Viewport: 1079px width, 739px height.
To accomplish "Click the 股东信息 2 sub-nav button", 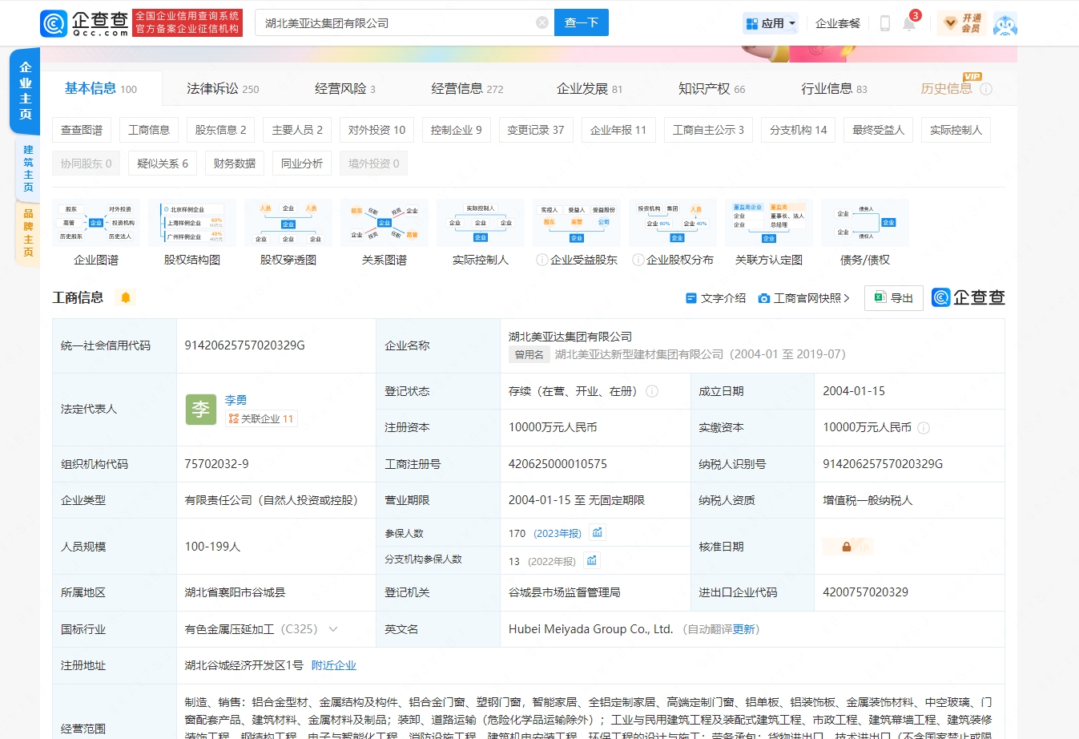I will click(x=221, y=130).
